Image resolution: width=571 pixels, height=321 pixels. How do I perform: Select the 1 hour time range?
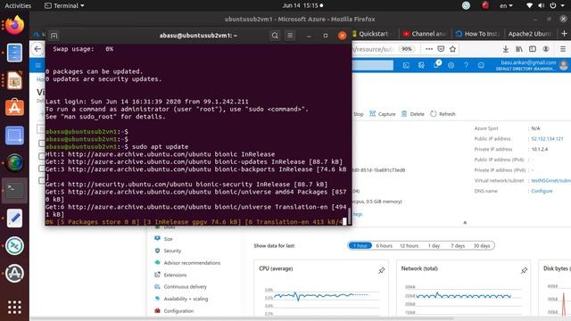click(x=360, y=246)
